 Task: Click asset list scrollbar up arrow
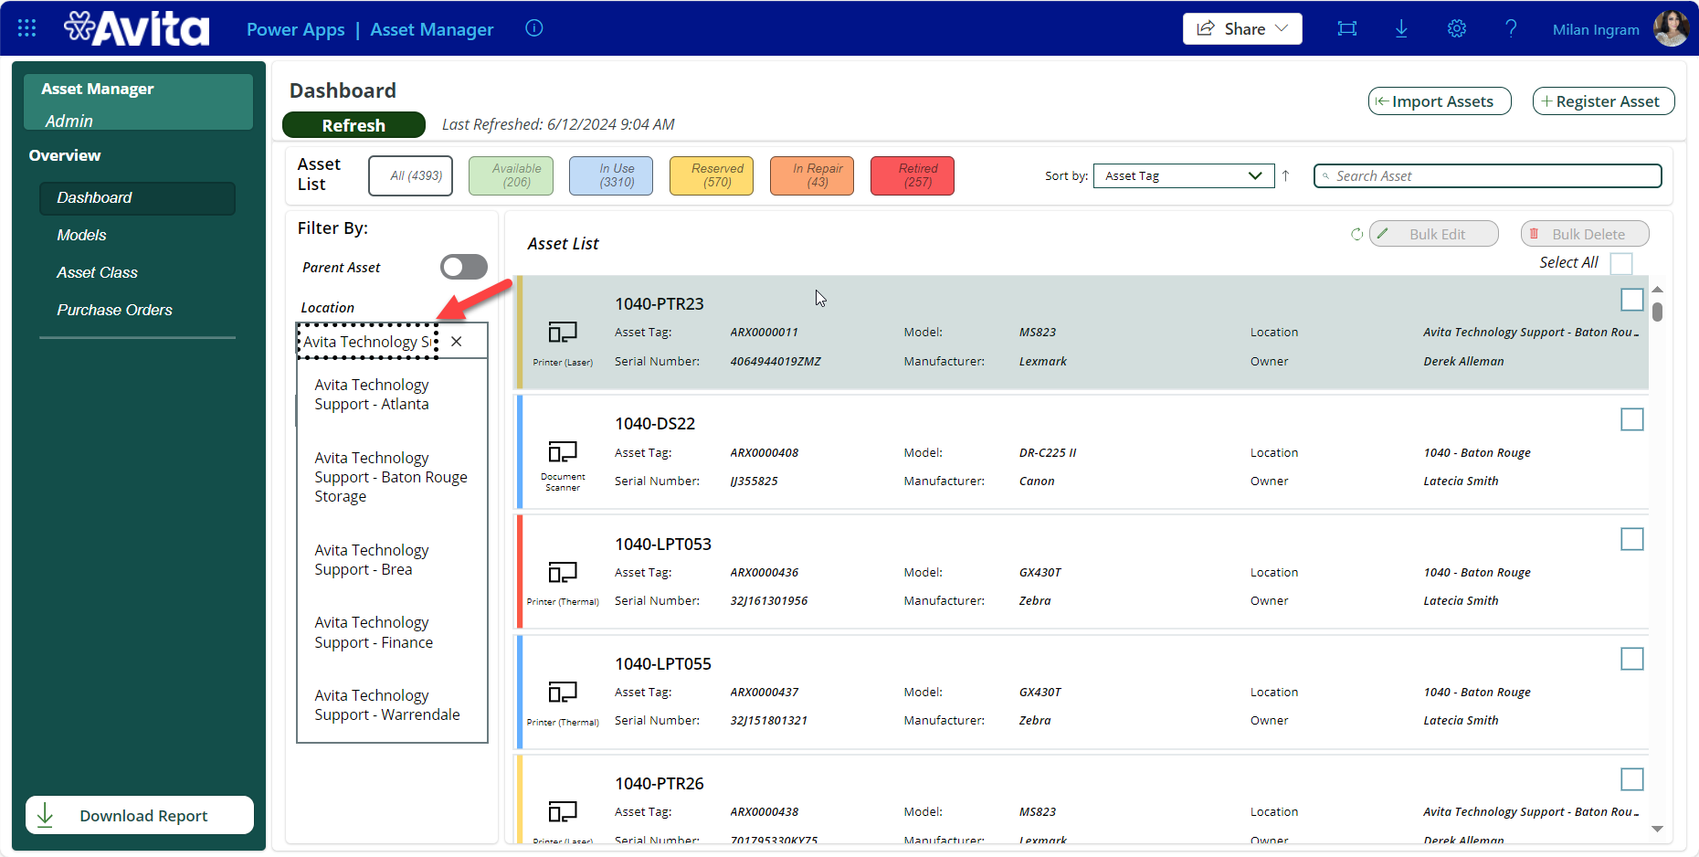(x=1657, y=290)
